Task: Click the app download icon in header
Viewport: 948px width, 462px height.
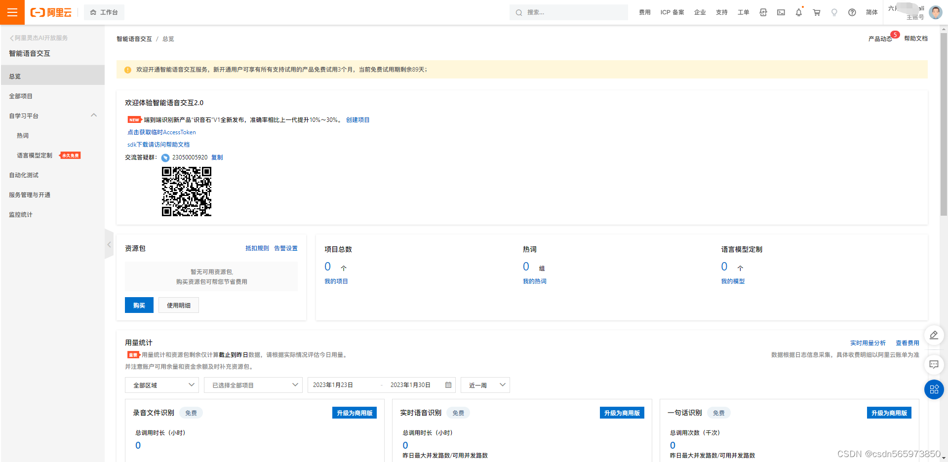Action: tap(763, 12)
